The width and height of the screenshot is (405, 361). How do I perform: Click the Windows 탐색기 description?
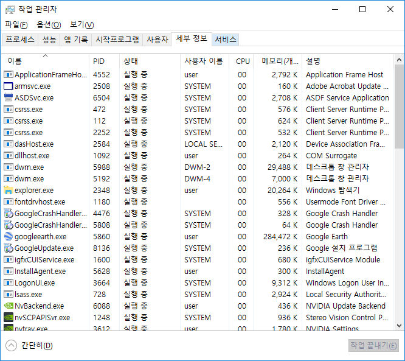[333, 190]
